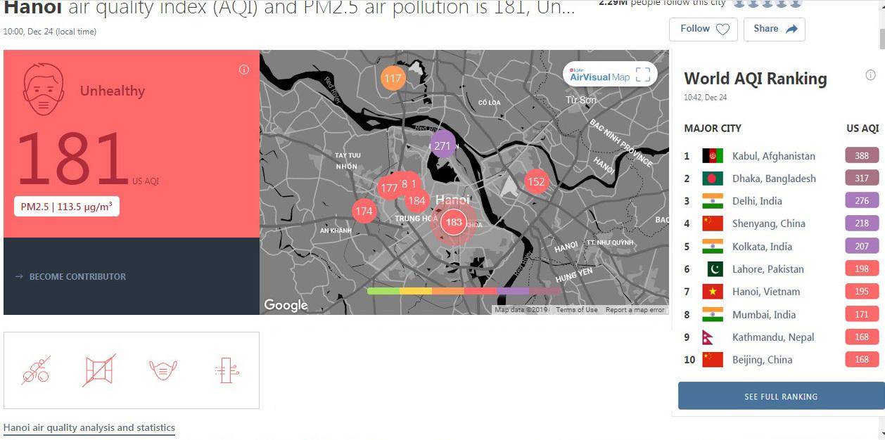Click the purple segment of AQI color scale
885x440 pixels.
coord(512,290)
